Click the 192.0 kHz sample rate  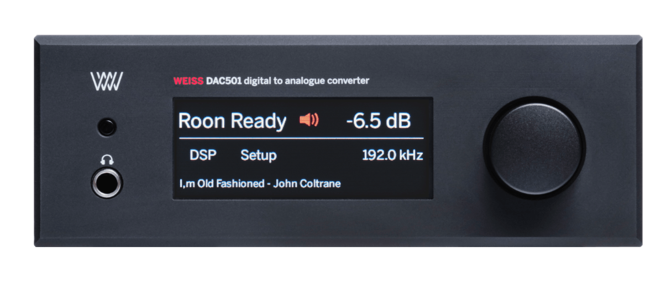coord(392,155)
